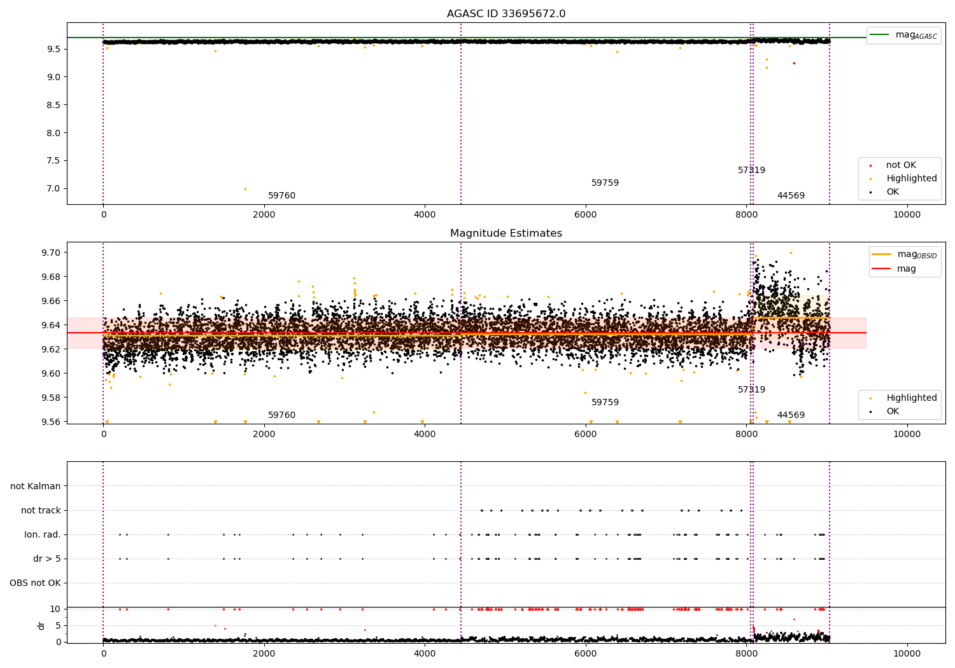Screen dimensions: 955x668
Task: Click the 'not Kalman' row label
Action: 36,487
